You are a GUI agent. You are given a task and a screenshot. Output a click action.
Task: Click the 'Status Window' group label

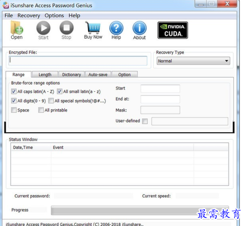click(23, 139)
